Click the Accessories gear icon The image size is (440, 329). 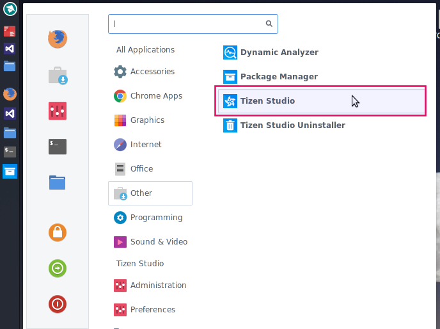(120, 72)
